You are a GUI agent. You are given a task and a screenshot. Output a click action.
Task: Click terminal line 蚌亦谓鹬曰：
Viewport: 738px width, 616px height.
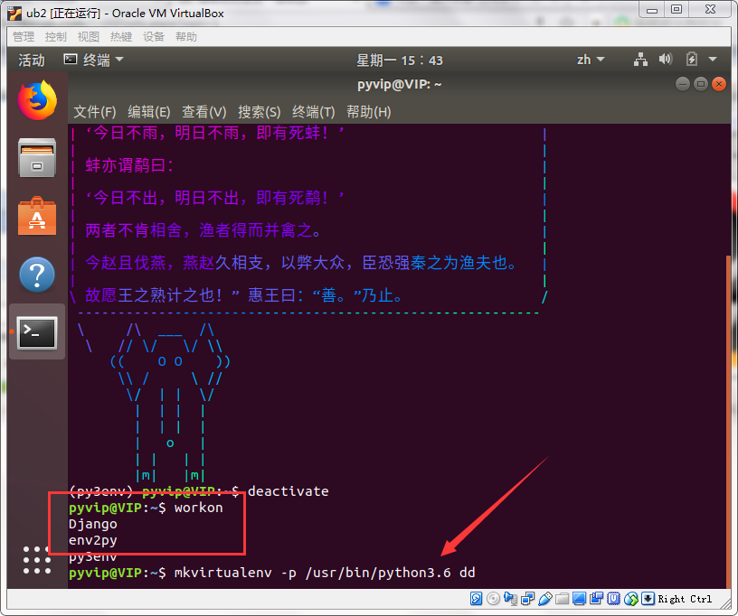point(129,165)
